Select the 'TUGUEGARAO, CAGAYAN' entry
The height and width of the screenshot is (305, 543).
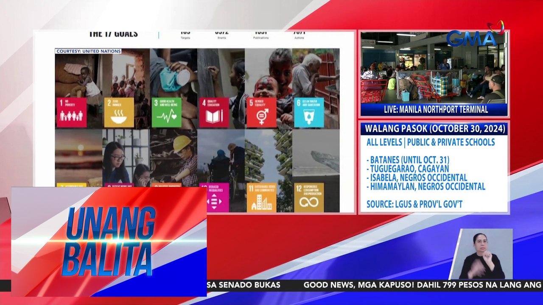[408, 169]
